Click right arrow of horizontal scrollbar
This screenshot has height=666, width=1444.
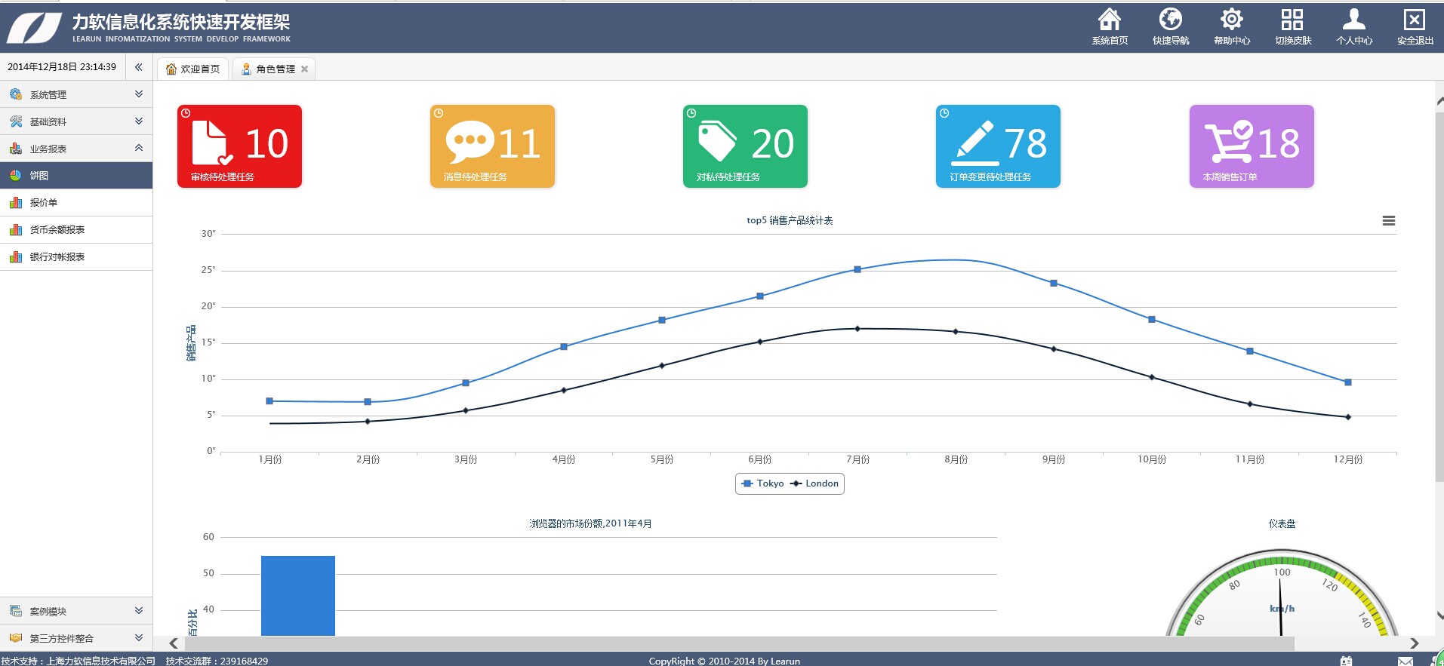coord(1415,643)
